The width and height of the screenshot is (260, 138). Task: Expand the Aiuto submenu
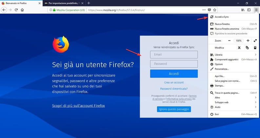[x=233, y=107]
